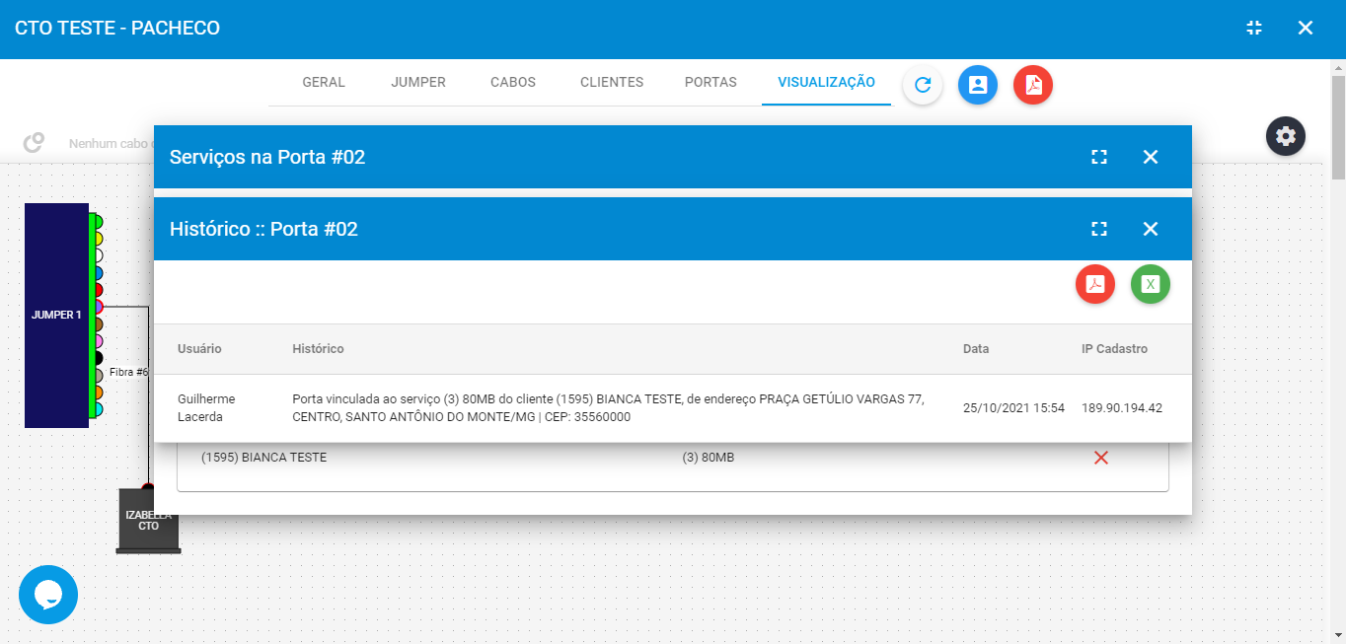The image size is (1346, 644).
Task: Switch to the GERAL tab
Action: click(x=324, y=82)
